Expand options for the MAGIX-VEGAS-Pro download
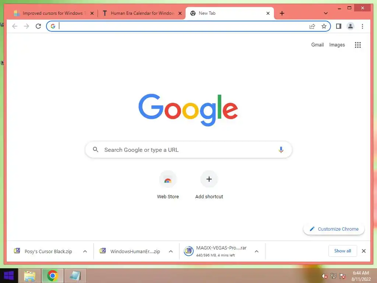377x283 pixels. coord(257,251)
